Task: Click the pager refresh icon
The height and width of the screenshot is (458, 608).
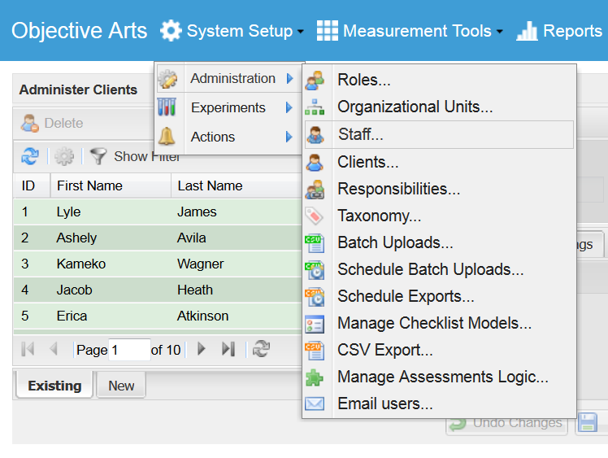Action: point(262,348)
